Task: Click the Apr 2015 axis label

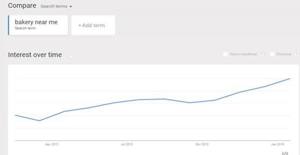Action: tap(52, 144)
